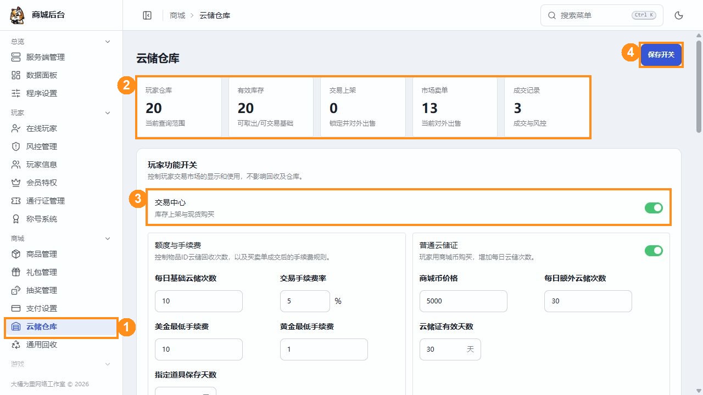Click the 成交记录 stat card
The width and height of the screenshot is (703, 395).
click(547, 107)
